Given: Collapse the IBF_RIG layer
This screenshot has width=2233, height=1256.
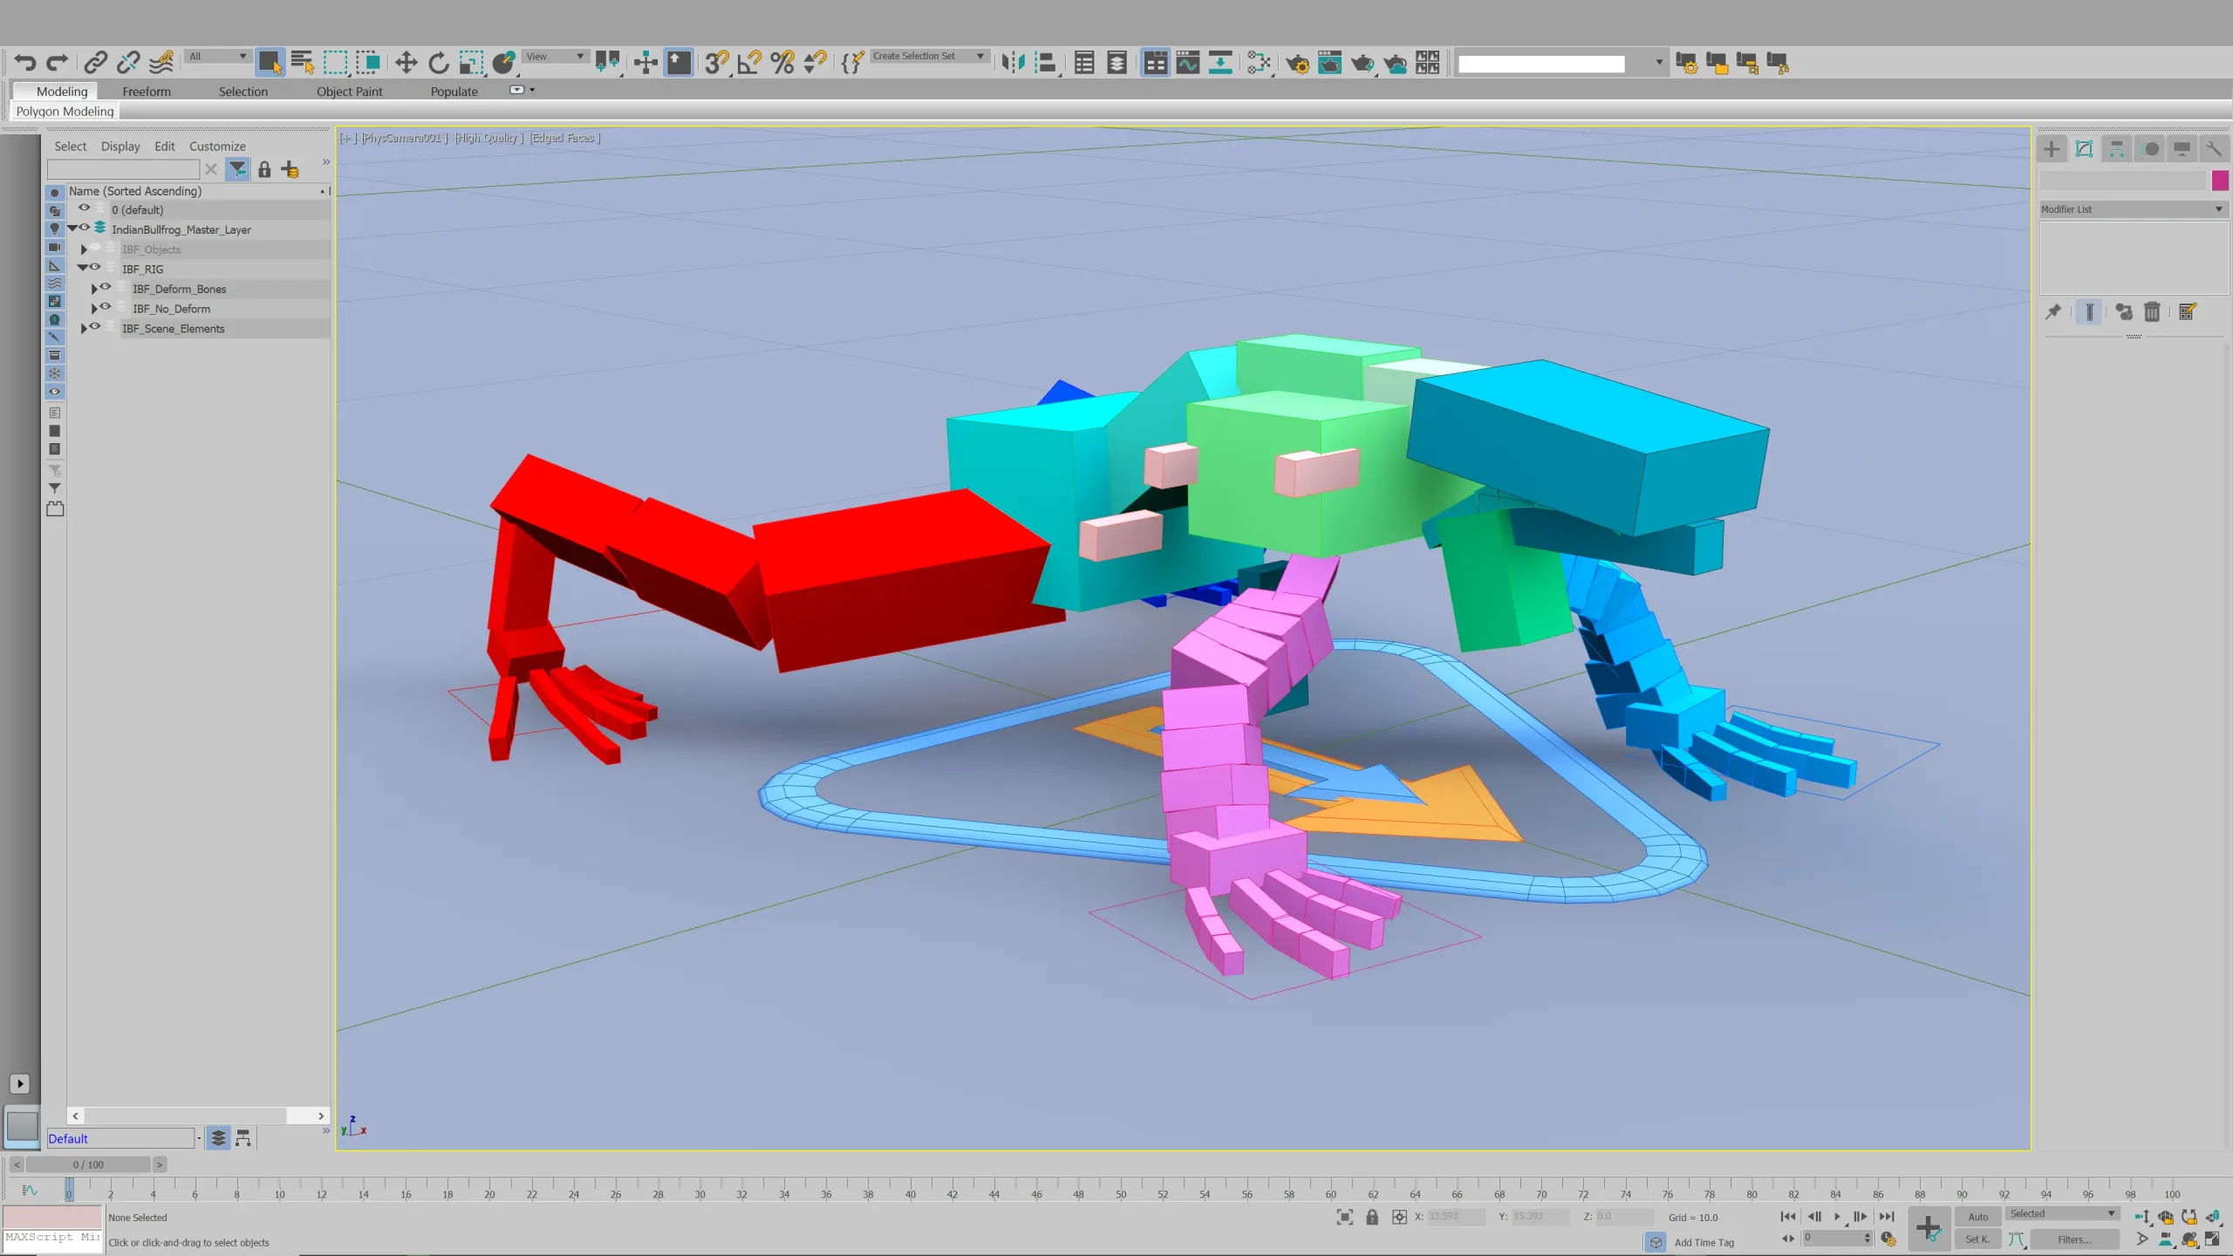Looking at the screenshot, I should [83, 269].
